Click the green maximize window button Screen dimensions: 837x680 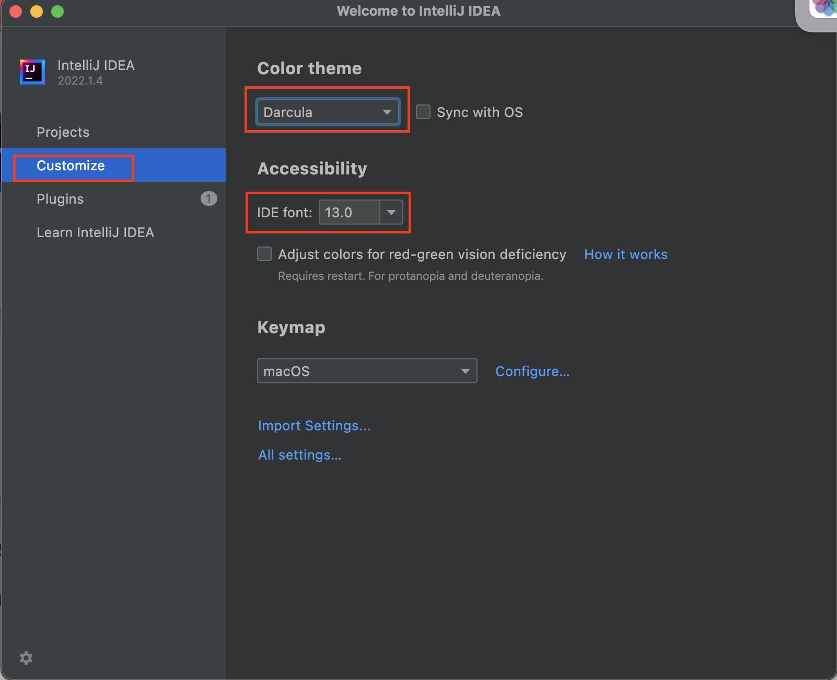coord(57,11)
